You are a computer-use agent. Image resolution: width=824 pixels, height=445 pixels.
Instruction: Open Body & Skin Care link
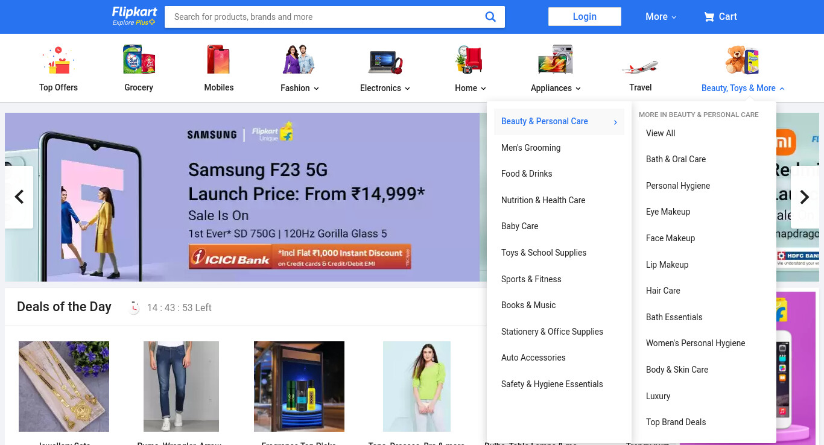coord(677,370)
